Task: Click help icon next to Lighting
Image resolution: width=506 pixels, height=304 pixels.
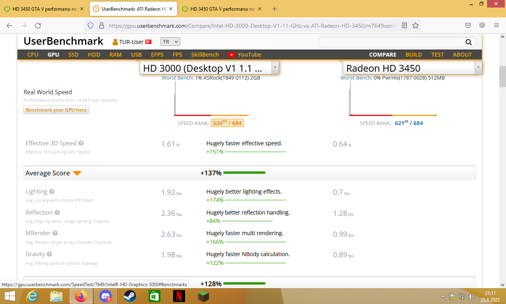Action: pos(51,192)
